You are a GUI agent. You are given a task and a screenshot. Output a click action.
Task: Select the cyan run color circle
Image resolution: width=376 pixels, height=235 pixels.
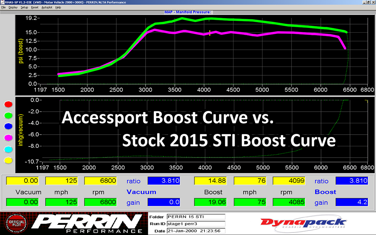pos(8,149)
